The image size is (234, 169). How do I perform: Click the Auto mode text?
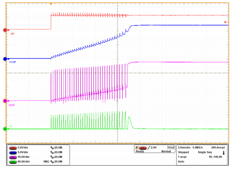[181, 161]
